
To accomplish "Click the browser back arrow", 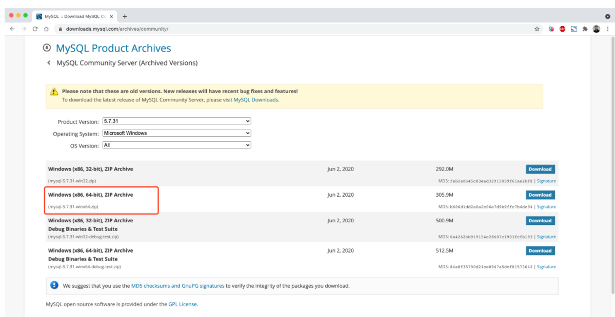I will tap(13, 29).
